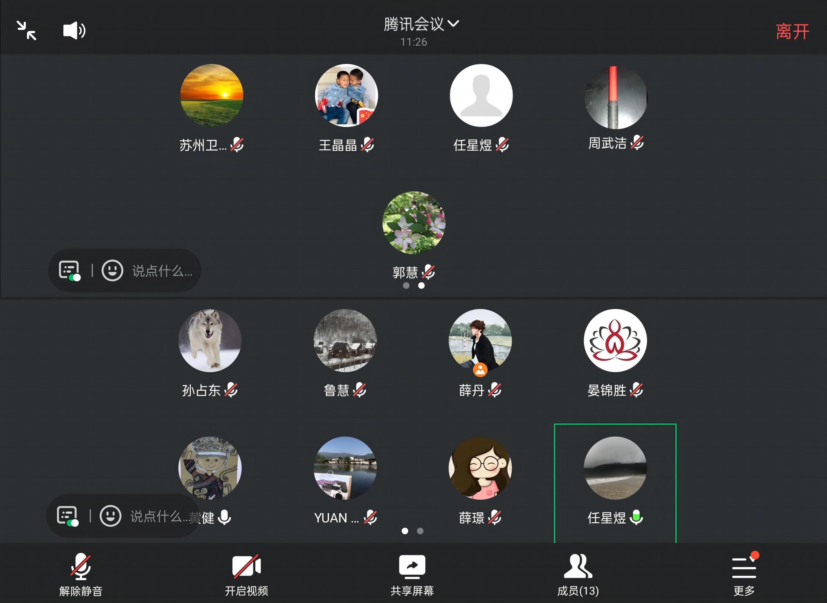Open the 更多 menu
Screen dimensions: 827x603
click(x=744, y=574)
